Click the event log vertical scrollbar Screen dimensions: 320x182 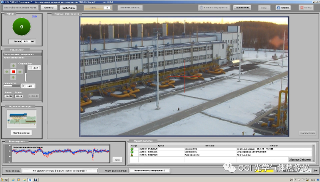(314, 153)
